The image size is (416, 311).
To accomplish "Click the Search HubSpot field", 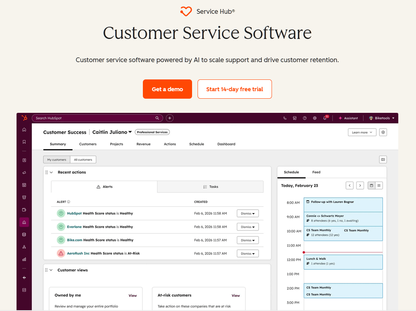I will (97, 118).
